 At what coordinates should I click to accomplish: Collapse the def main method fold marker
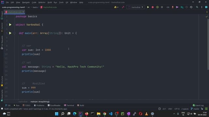coord(14,33)
